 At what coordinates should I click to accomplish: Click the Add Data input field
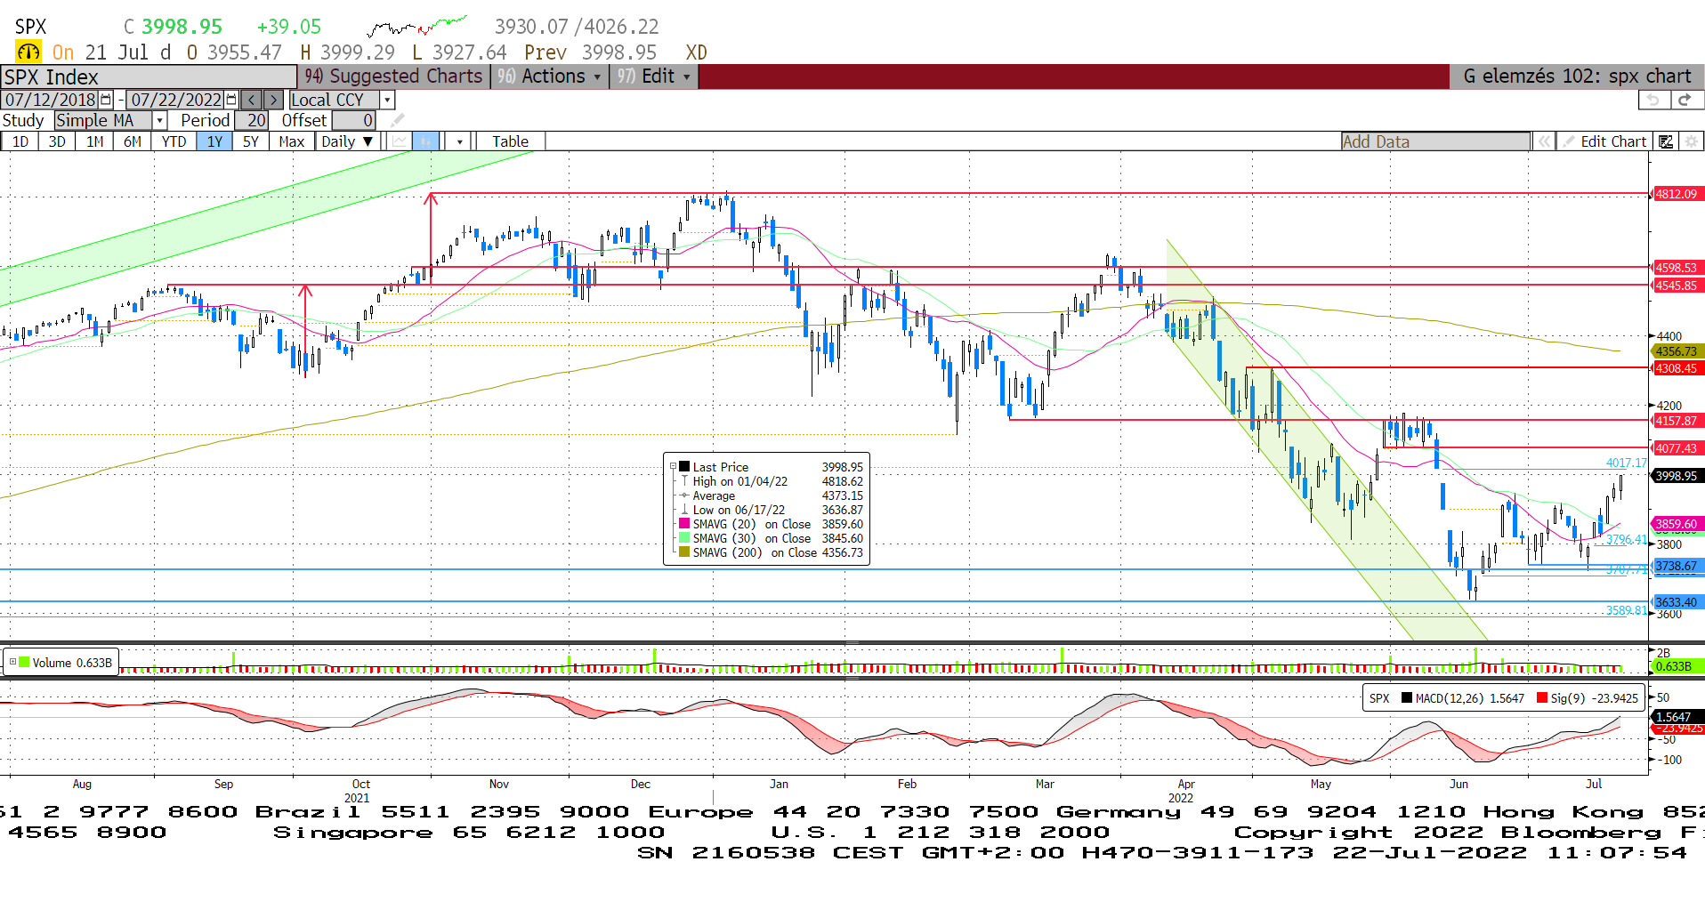point(1435,141)
